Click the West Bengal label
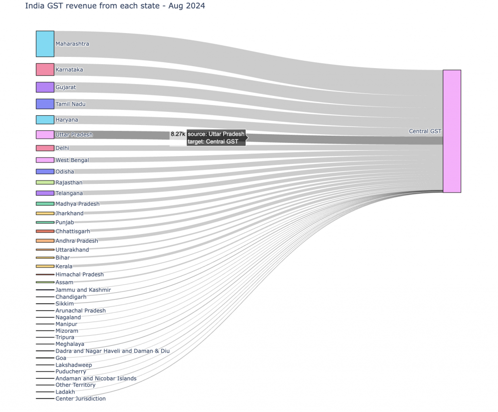This screenshot has width=498, height=412. (x=72, y=160)
